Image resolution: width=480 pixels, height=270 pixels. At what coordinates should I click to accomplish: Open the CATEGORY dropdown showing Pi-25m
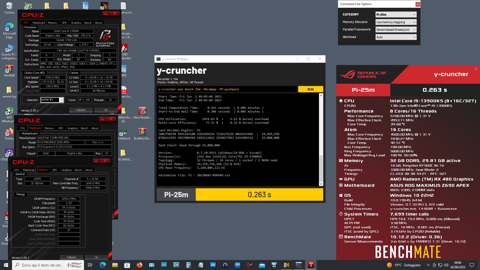396,14
